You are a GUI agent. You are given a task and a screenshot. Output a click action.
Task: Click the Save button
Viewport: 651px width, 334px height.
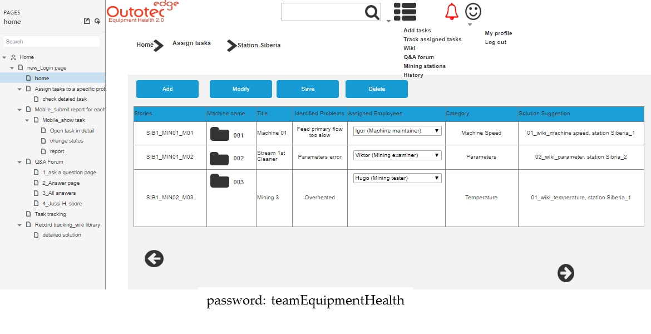(x=308, y=89)
